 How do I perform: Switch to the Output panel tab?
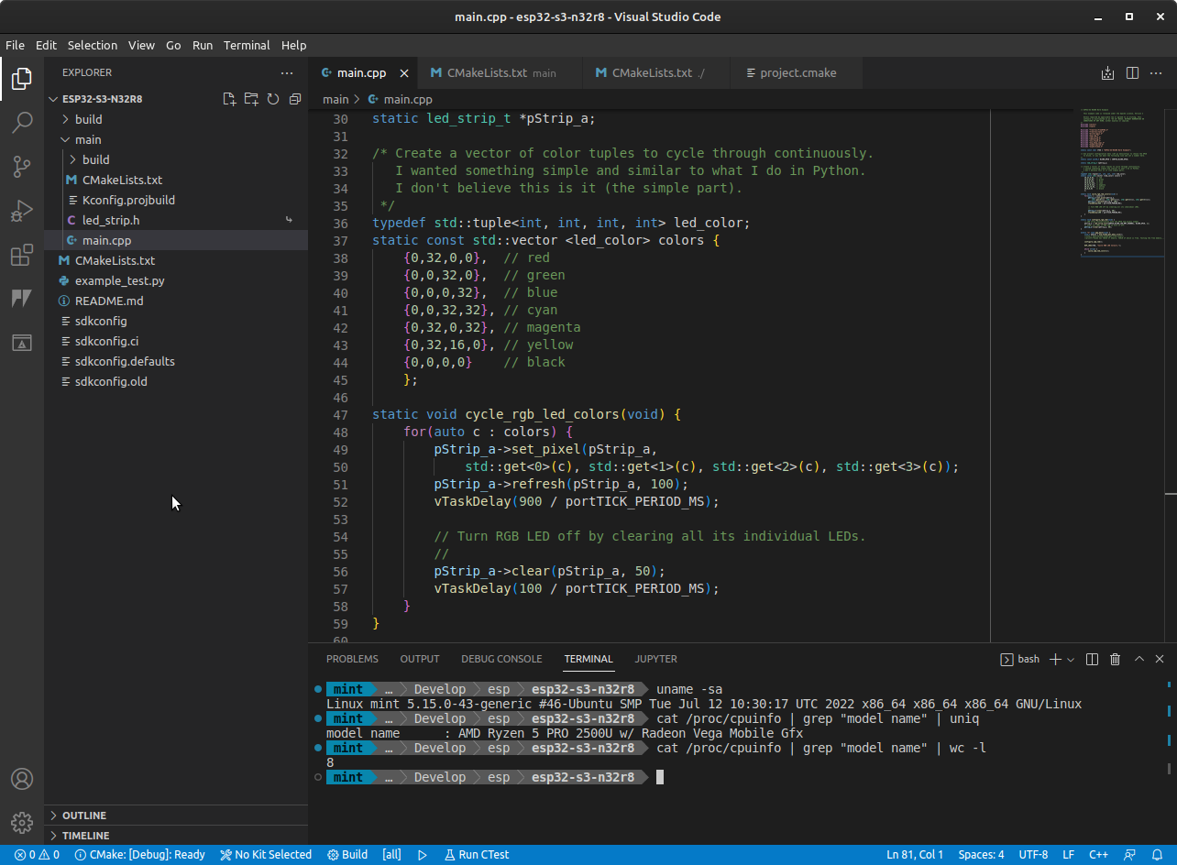pyautogui.click(x=420, y=659)
